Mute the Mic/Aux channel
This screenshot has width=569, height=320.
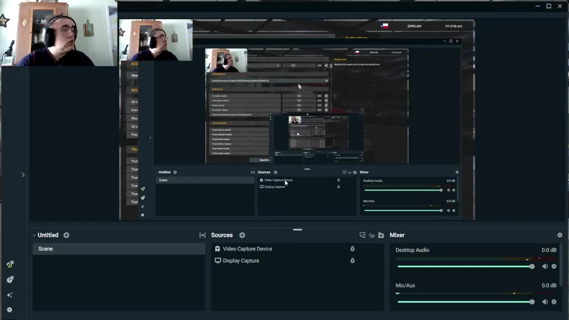click(545, 302)
